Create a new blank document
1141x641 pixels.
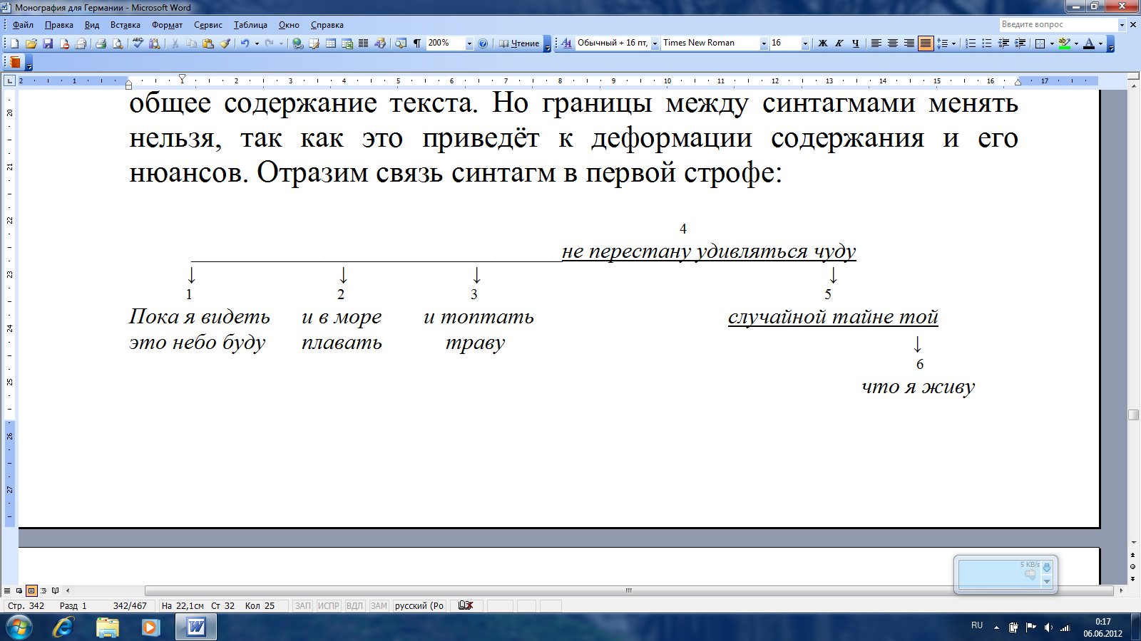[x=15, y=43]
